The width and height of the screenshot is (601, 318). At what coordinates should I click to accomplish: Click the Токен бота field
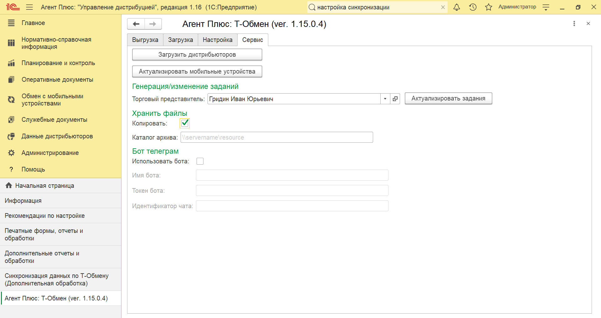click(x=292, y=191)
